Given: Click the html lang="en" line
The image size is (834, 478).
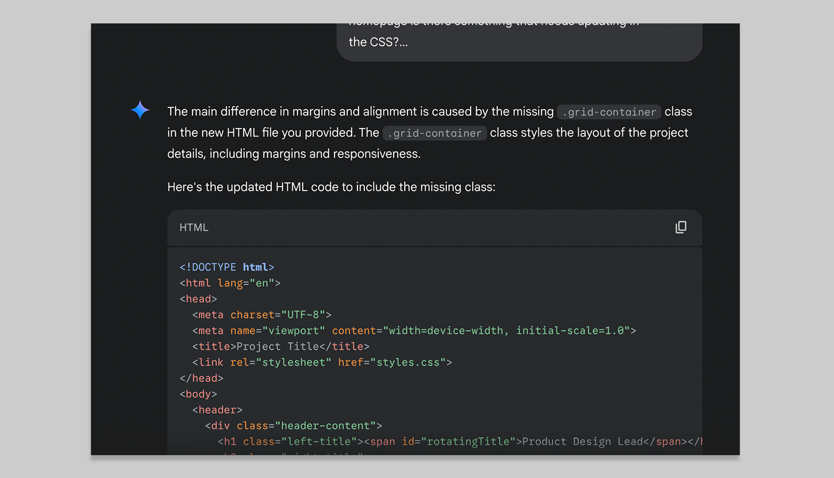Looking at the screenshot, I should pos(230,283).
